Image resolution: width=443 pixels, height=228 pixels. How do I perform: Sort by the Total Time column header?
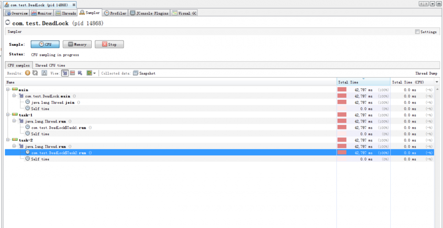[363, 82]
